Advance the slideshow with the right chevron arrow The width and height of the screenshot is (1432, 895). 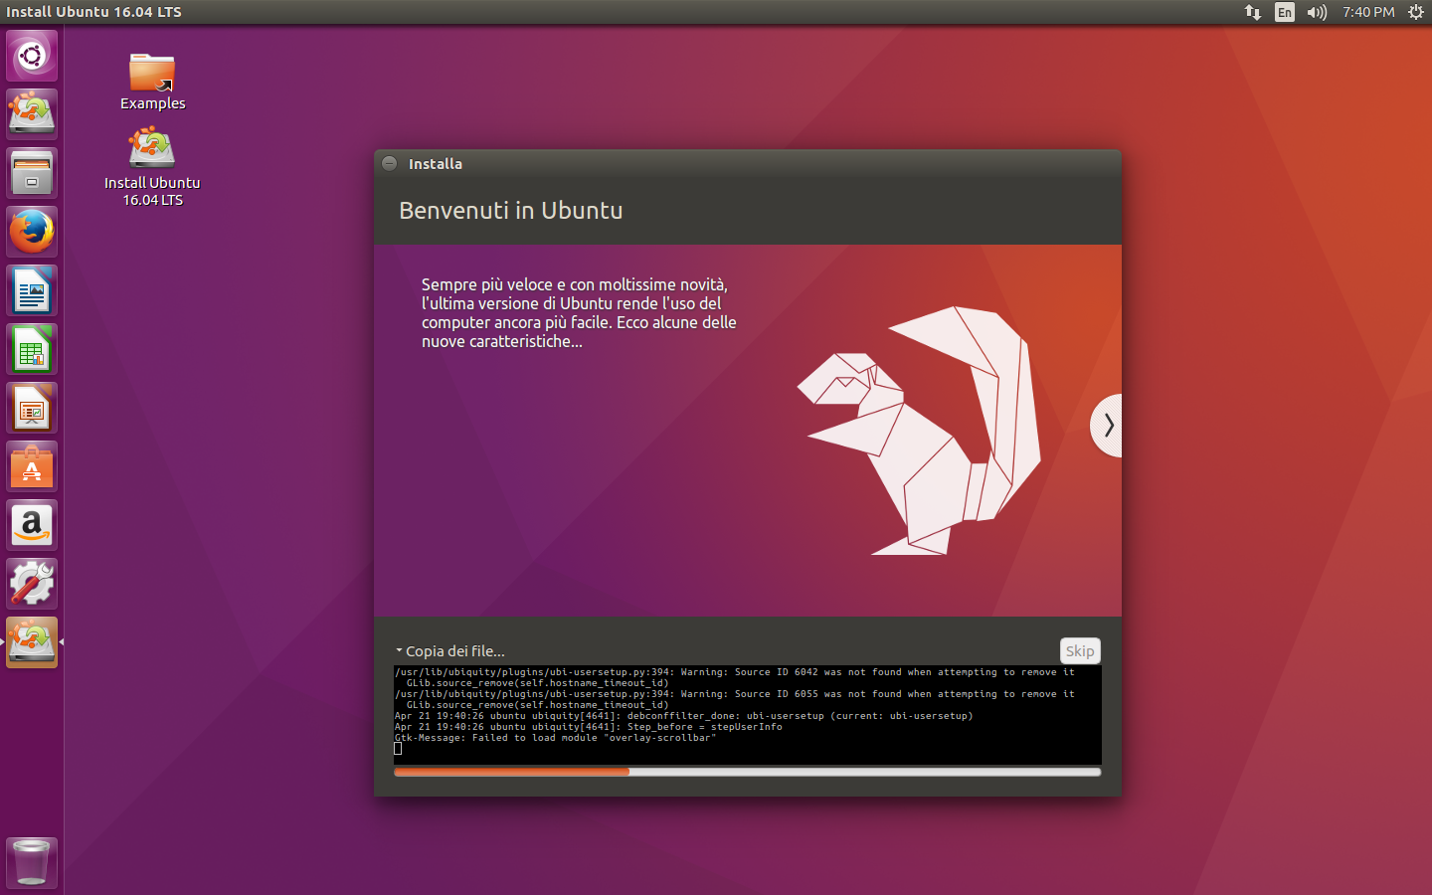pos(1107,426)
